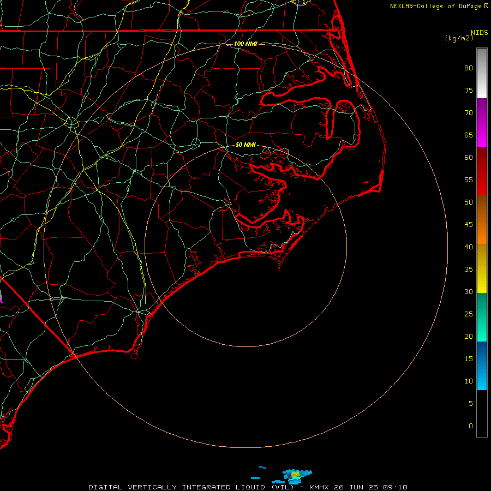This screenshot has height=491, width=491.
Task: Pick the magenta-purple segment of the color scale
Action: click(x=482, y=122)
